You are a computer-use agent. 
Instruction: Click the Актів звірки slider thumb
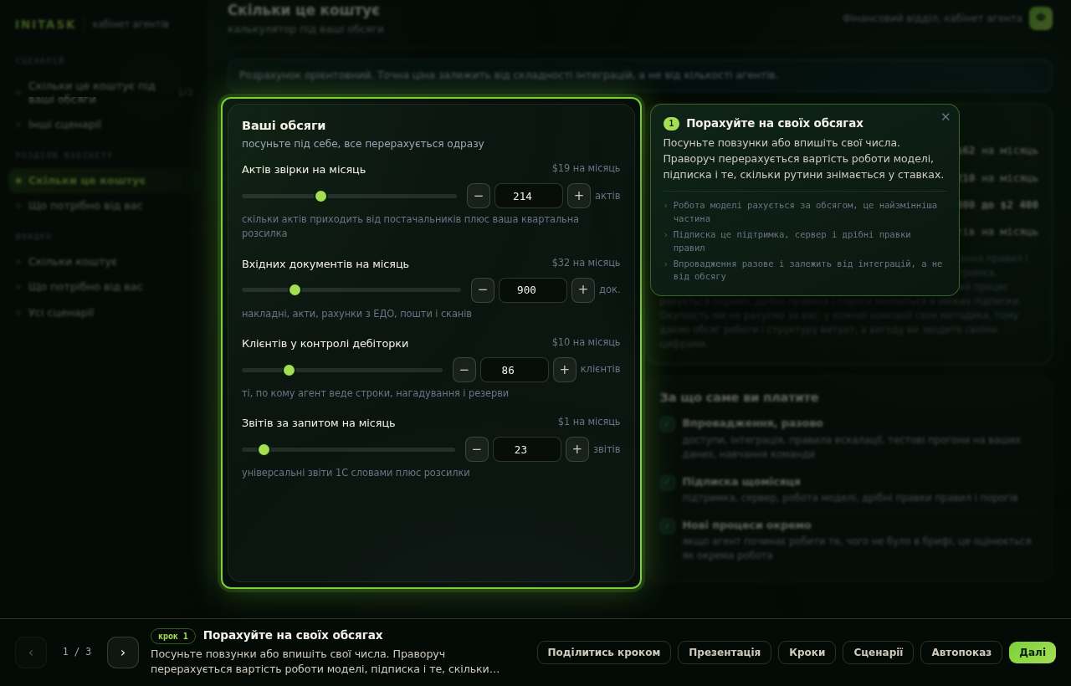click(320, 196)
